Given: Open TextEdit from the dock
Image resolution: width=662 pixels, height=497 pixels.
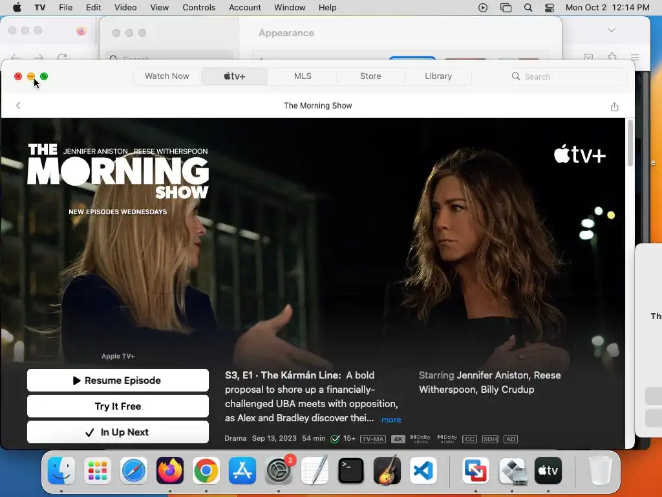Looking at the screenshot, I should 315,470.
